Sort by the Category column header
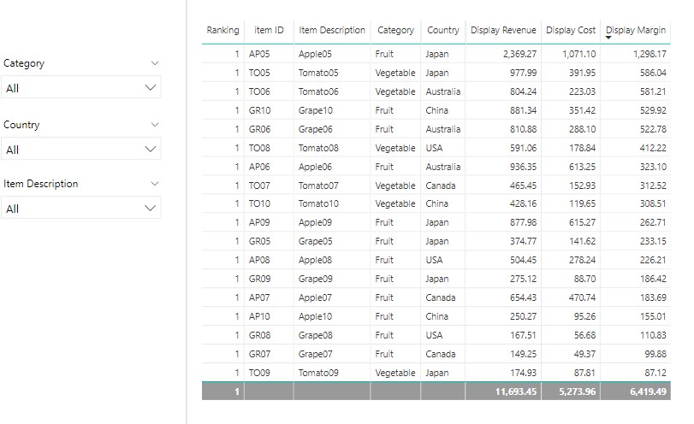 coord(395,30)
